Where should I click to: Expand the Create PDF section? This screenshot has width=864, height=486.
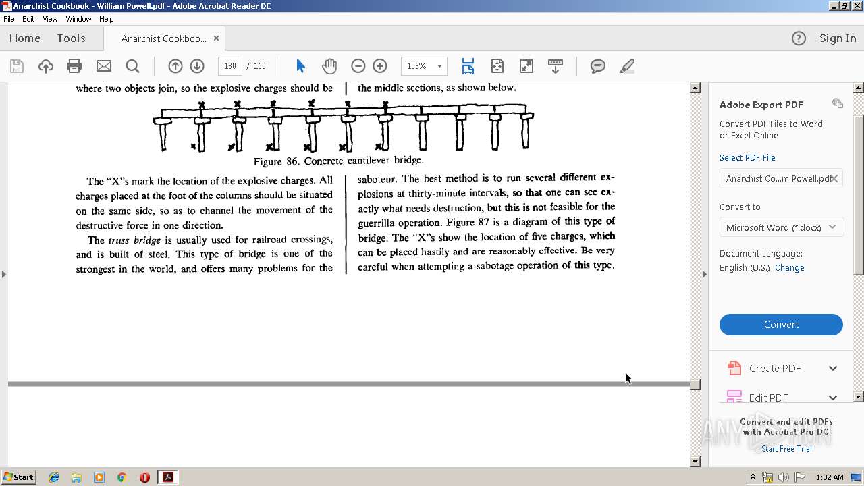tap(833, 369)
